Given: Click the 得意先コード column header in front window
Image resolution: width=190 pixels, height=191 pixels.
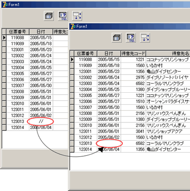Looking at the screenshot, I should point(133,53).
